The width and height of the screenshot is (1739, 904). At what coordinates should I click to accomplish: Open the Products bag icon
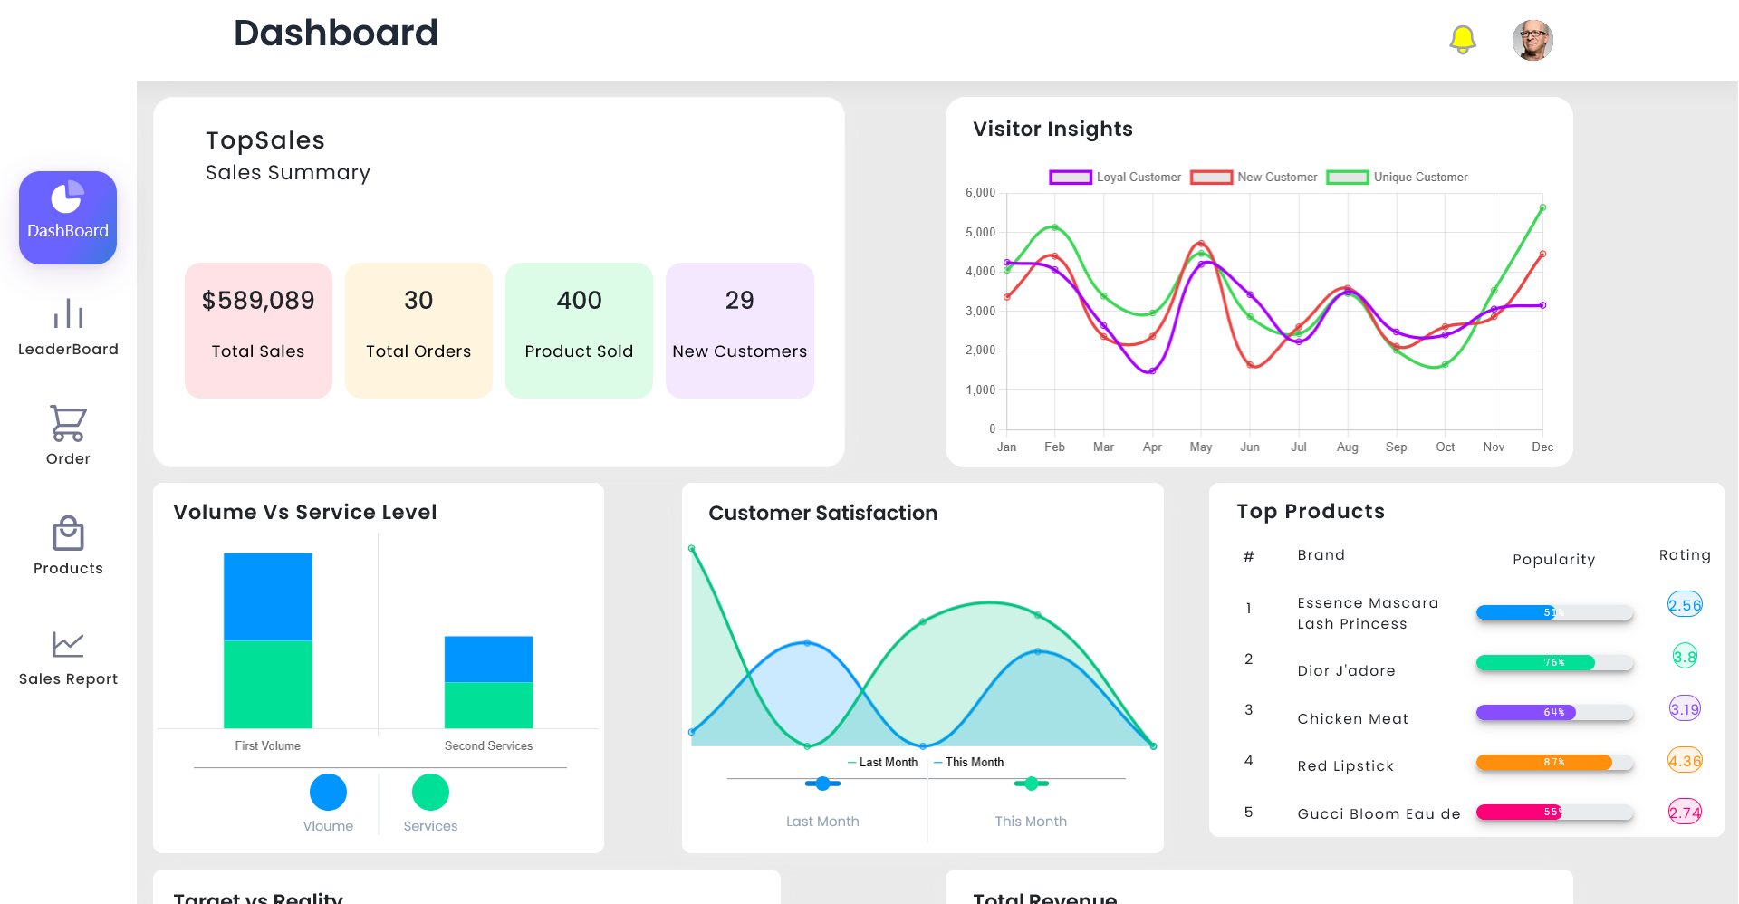[x=68, y=534]
